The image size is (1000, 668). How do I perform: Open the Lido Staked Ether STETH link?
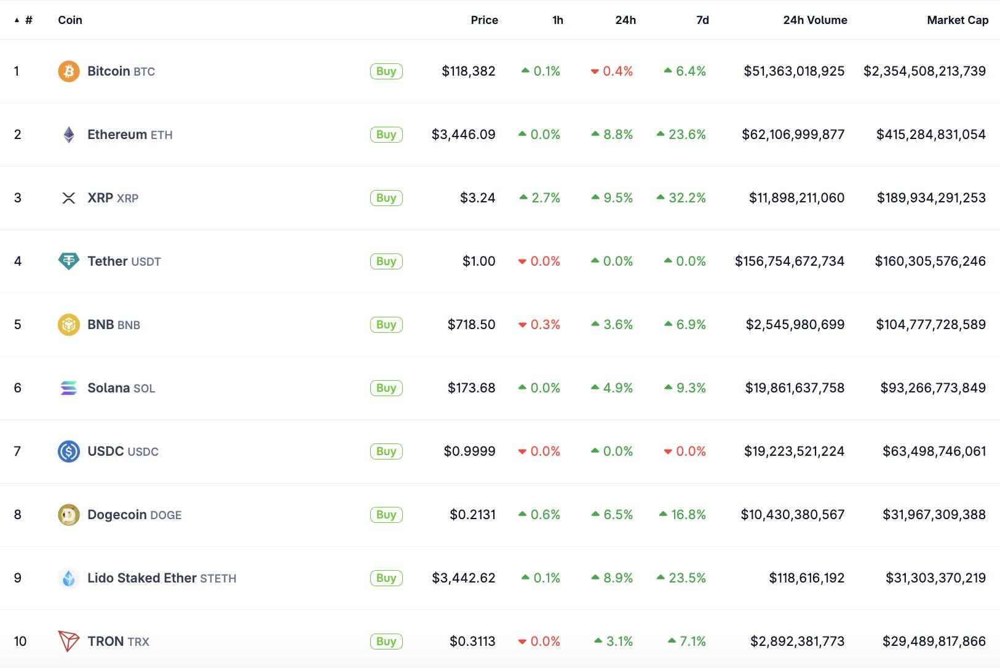pyautogui.click(x=162, y=578)
